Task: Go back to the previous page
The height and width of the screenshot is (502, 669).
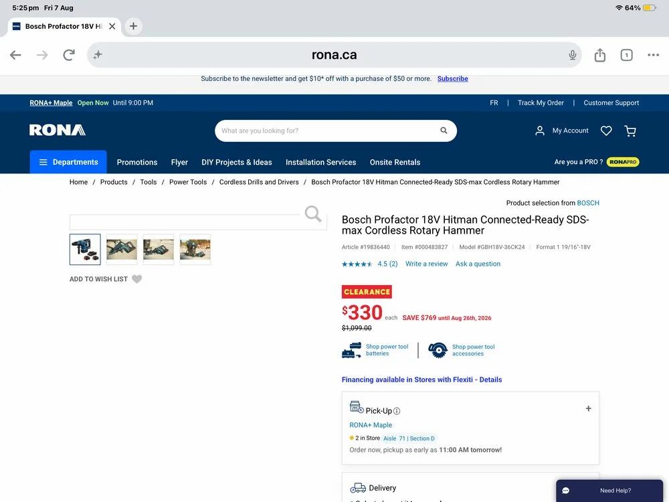Action: (x=16, y=55)
